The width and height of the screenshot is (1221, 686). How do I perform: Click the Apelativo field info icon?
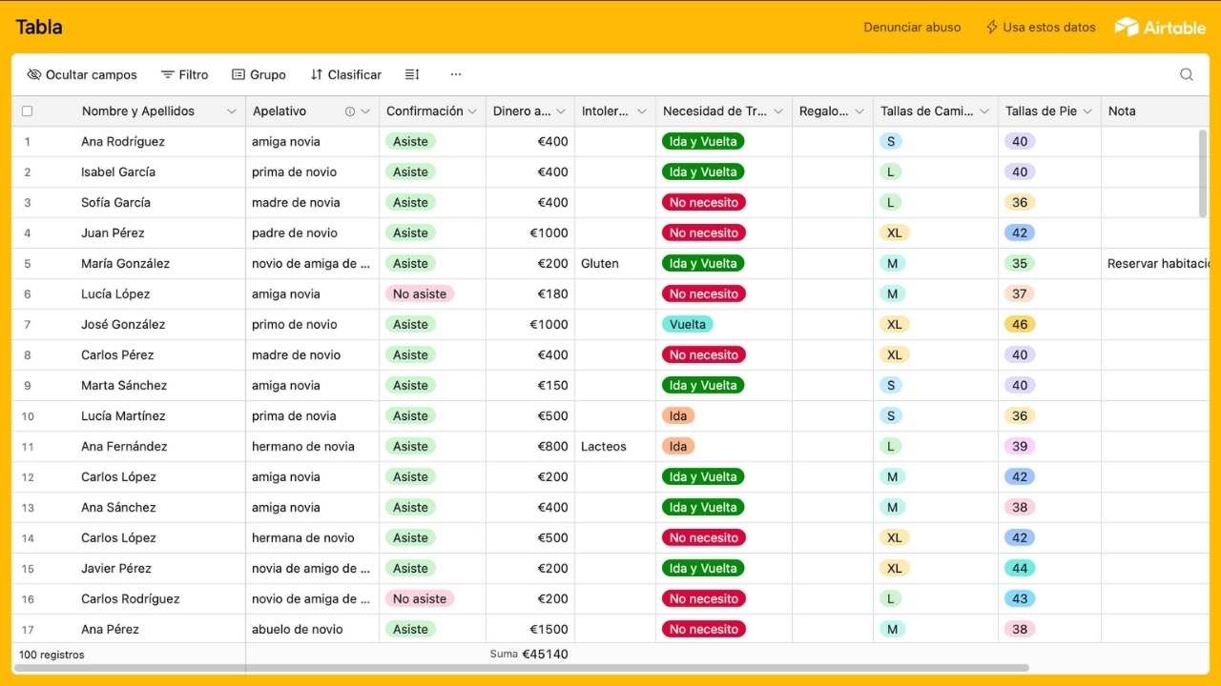coord(350,111)
